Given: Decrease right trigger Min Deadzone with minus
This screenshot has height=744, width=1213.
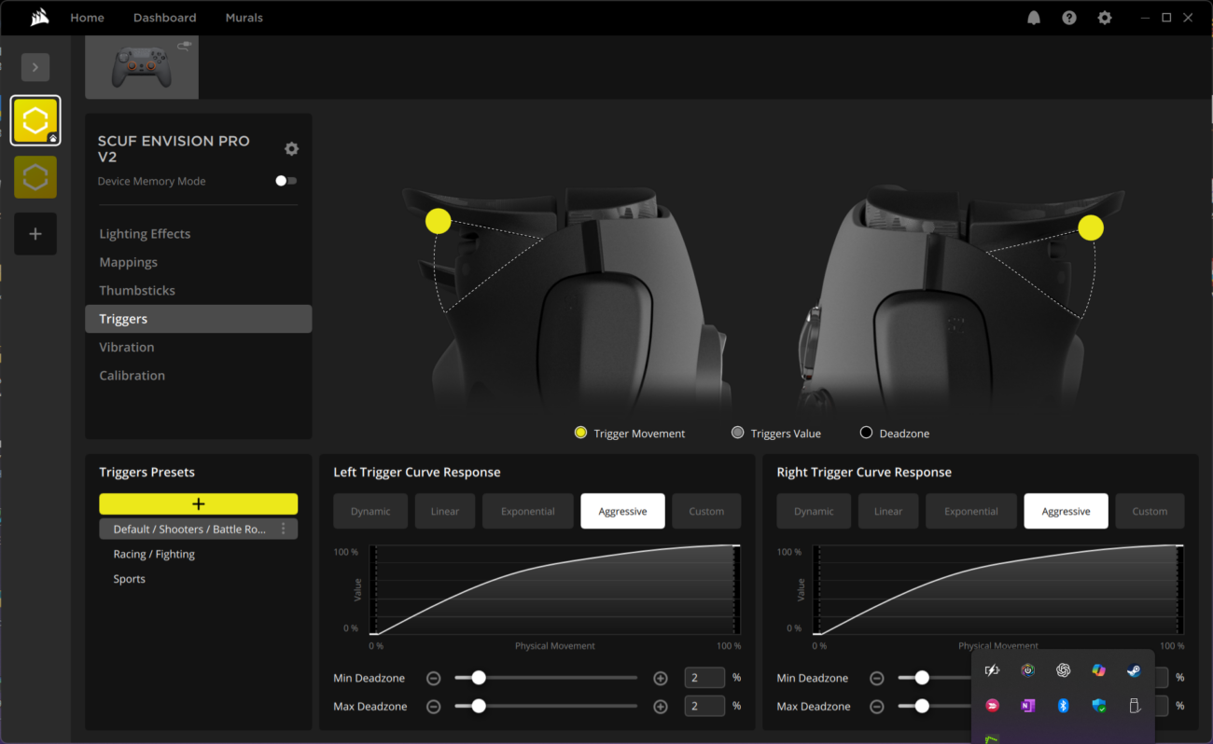Looking at the screenshot, I should 877,679.
